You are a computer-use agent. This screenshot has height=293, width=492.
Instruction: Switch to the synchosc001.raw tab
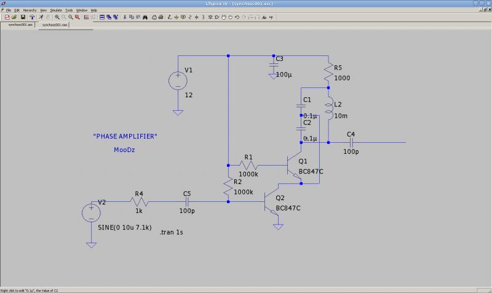tap(55, 25)
